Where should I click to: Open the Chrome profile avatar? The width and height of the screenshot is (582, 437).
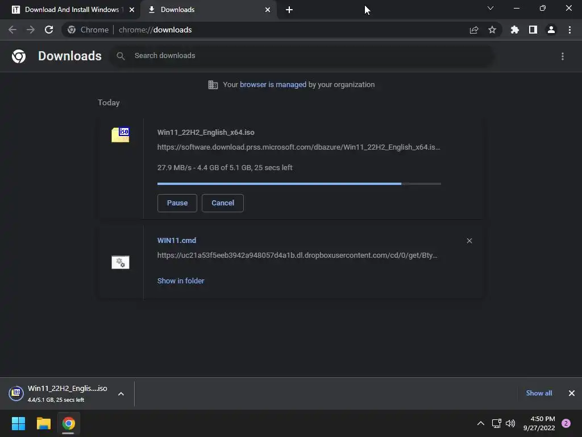(551, 30)
